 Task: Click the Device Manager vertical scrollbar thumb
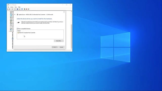click(71, 36)
